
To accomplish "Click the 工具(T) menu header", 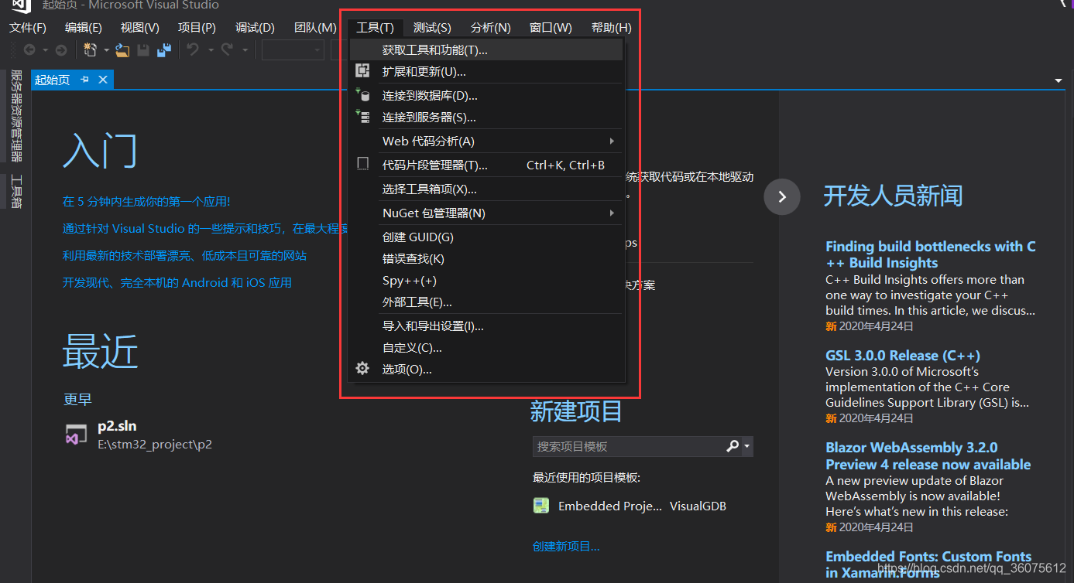I will click(376, 27).
